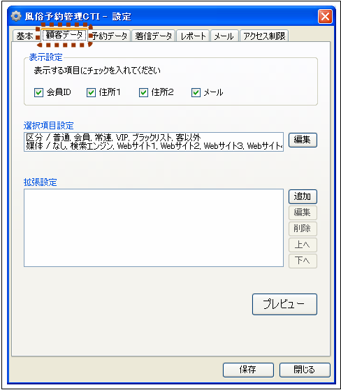Click the gear icon in title bar
The image size is (341, 390).
(16, 16)
